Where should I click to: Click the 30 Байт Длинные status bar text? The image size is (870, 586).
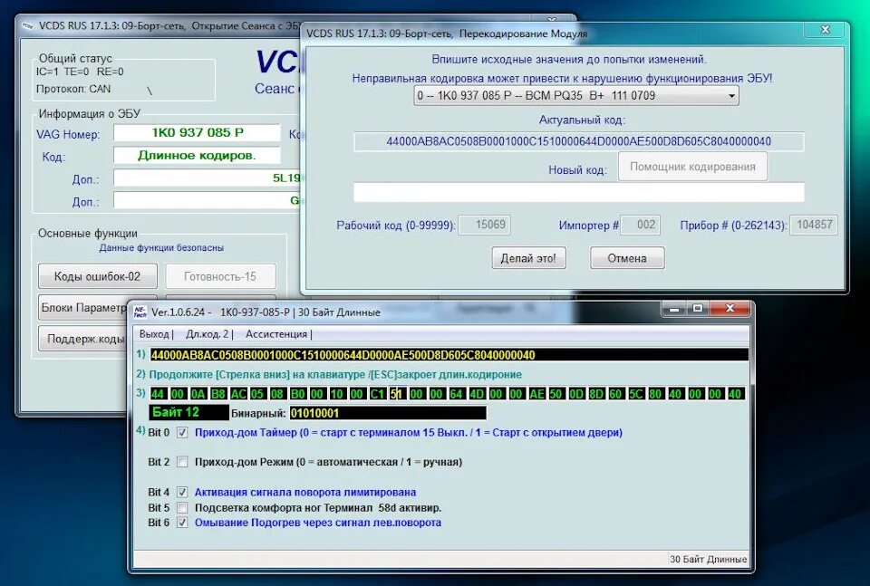pyautogui.click(x=708, y=559)
